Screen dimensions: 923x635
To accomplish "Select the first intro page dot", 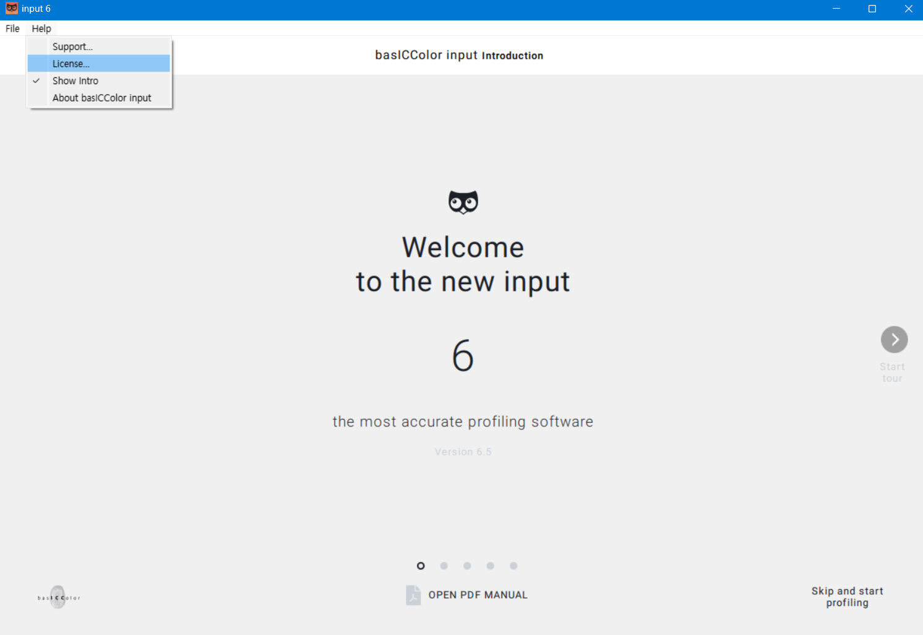I will click(421, 566).
